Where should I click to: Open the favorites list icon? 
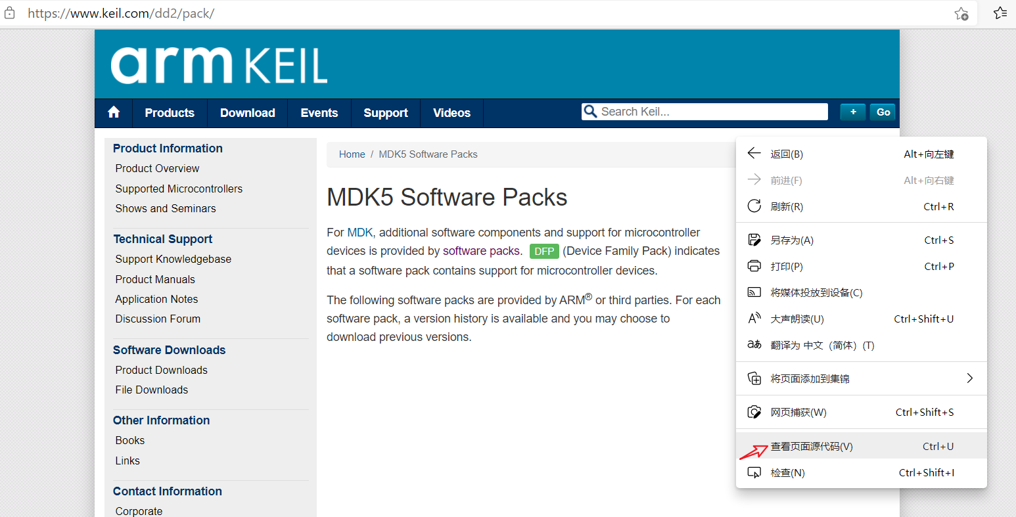coord(1000,12)
